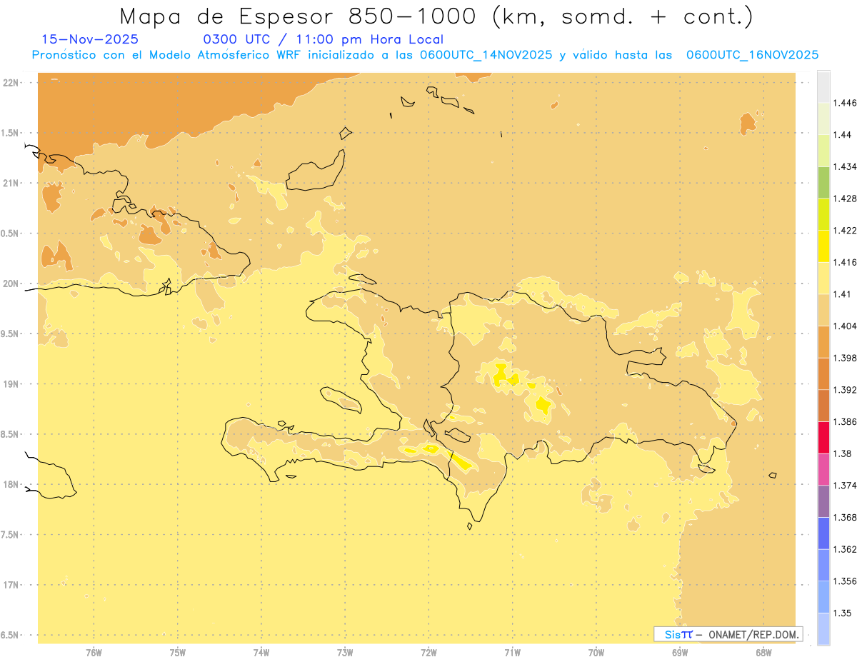Click the colorbar value '1.392'
The height and width of the screenshot is (662, 857).
[846, 390]
